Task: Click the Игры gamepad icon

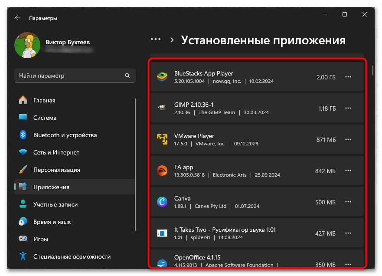Action: point(23,239)
